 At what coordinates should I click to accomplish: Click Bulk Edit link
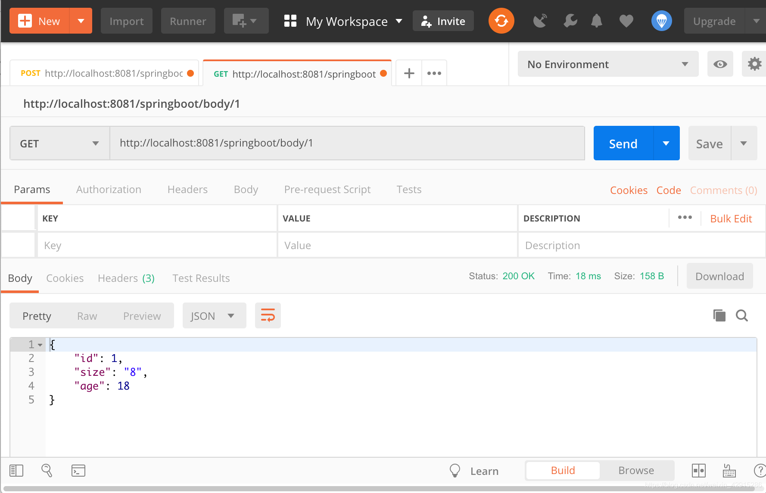731,218
